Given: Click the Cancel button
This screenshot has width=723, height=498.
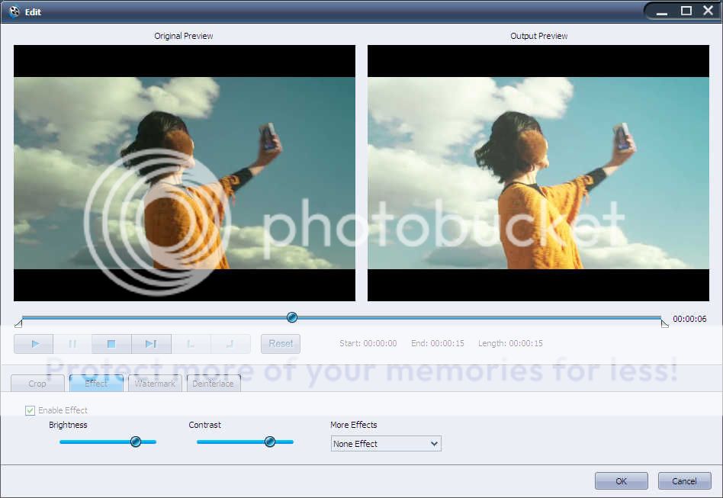Looking at the screenshot, I should click(x=684, y=481).
